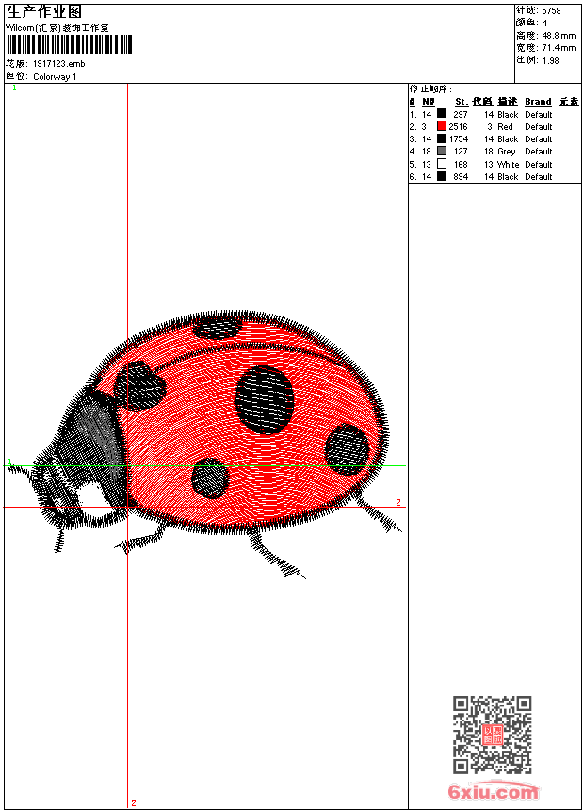Viewport: 584px width, 810px height.
Task: Click the Black description in row 1
Action: tap(508, 115)
